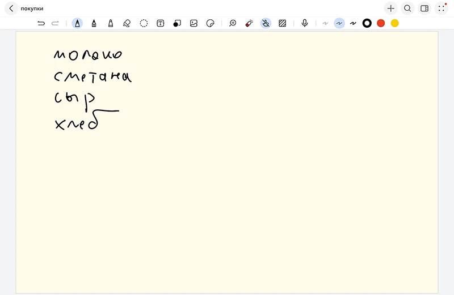Toggle the finger drawing disabled mode

click(266, 23)
